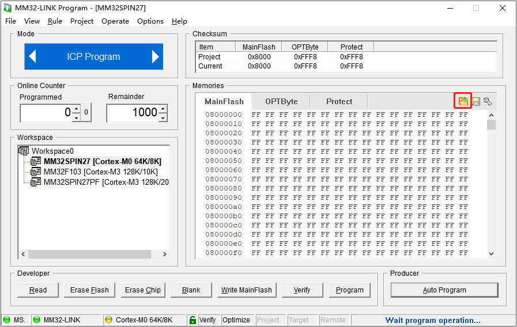Decrease the Programmed counter value
This screenshot has width=517, height=327.
coord(77,117)
